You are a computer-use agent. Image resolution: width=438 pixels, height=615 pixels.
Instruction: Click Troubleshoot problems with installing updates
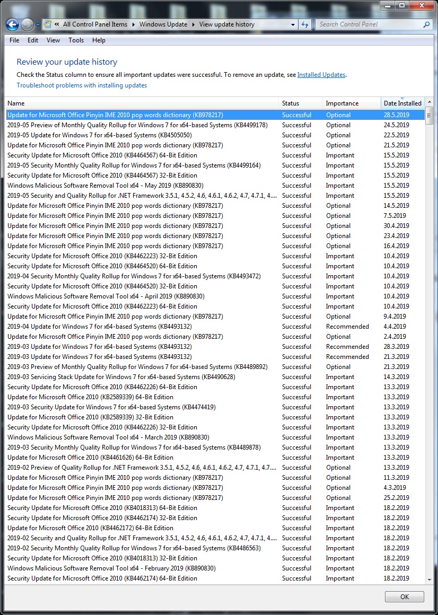[x=82, y=85]
